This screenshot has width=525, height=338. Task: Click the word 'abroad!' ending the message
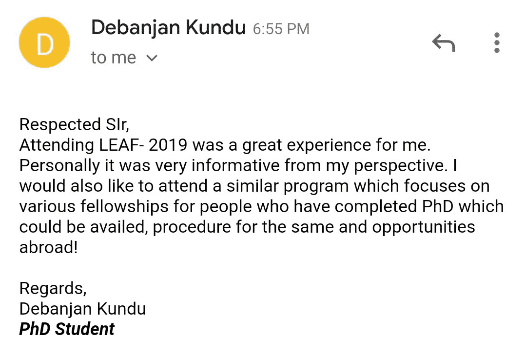[49, 247]
